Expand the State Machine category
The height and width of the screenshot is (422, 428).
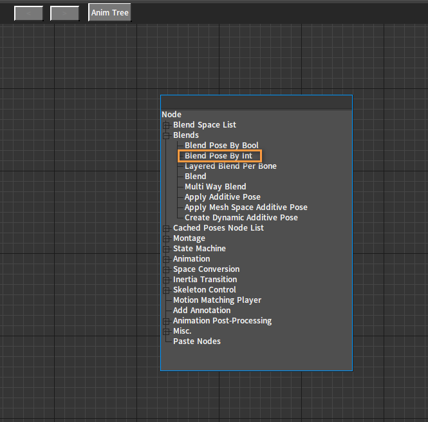166,249
